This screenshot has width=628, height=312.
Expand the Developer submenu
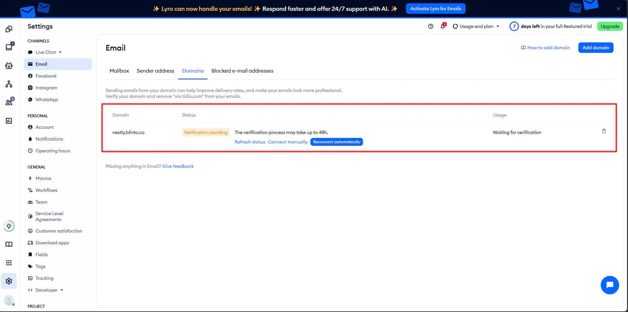tap(61, 290)
